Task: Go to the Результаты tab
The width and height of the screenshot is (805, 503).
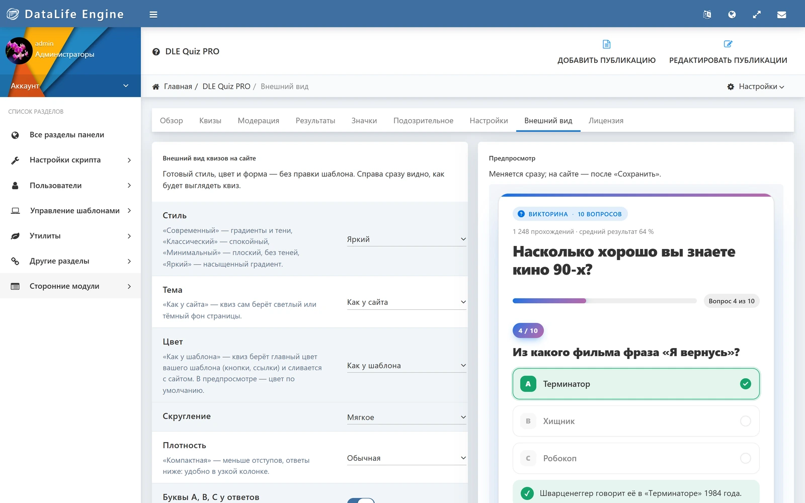Action: pyautogui.click(x=315, y=121)
